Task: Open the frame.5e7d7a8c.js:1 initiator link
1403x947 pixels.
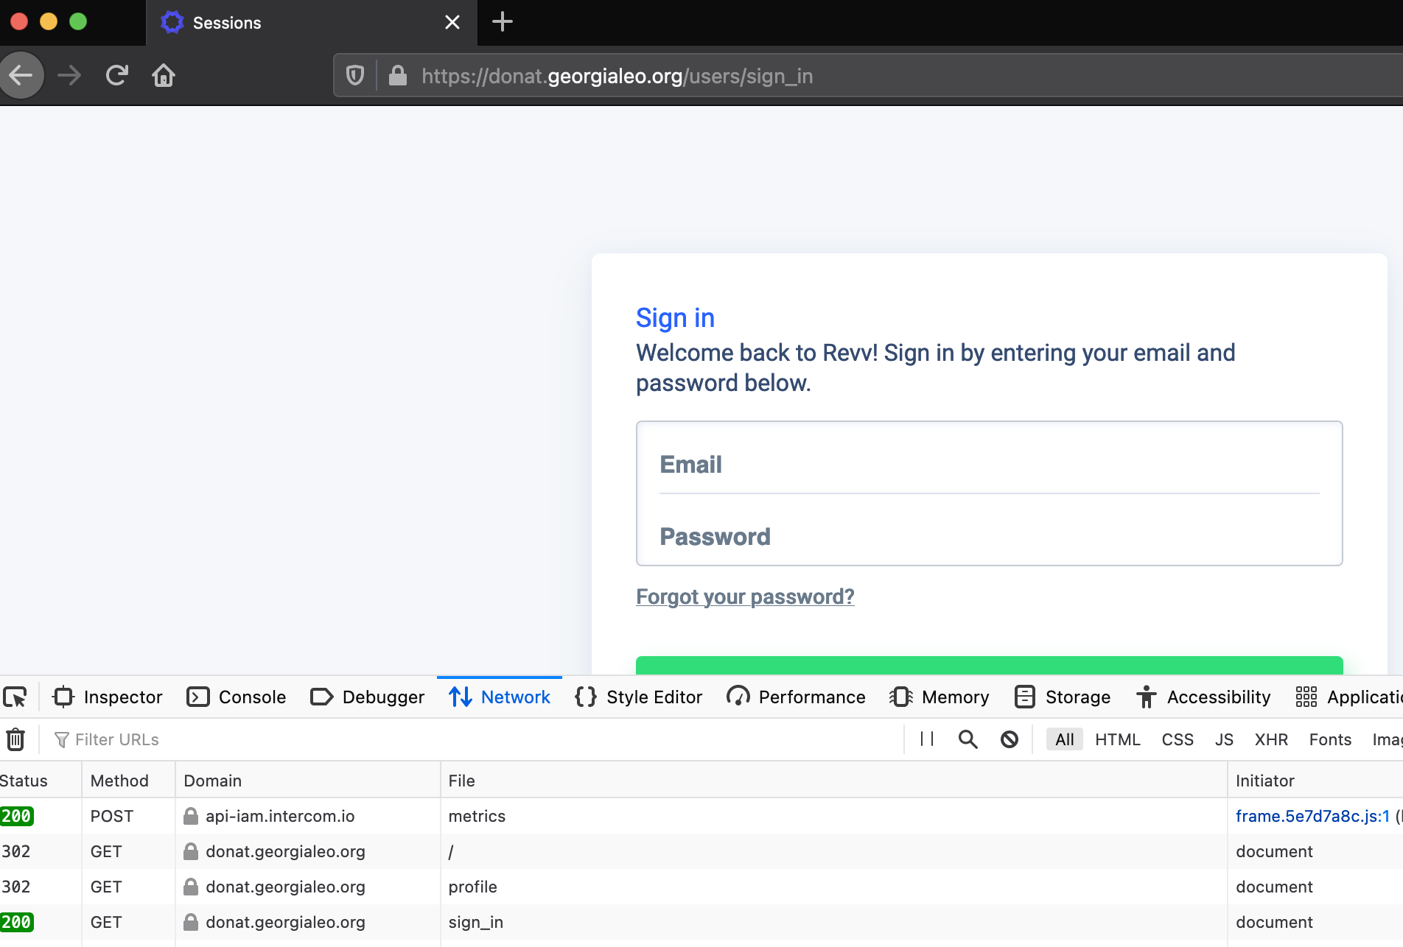Action: (x=1312, y=816)
